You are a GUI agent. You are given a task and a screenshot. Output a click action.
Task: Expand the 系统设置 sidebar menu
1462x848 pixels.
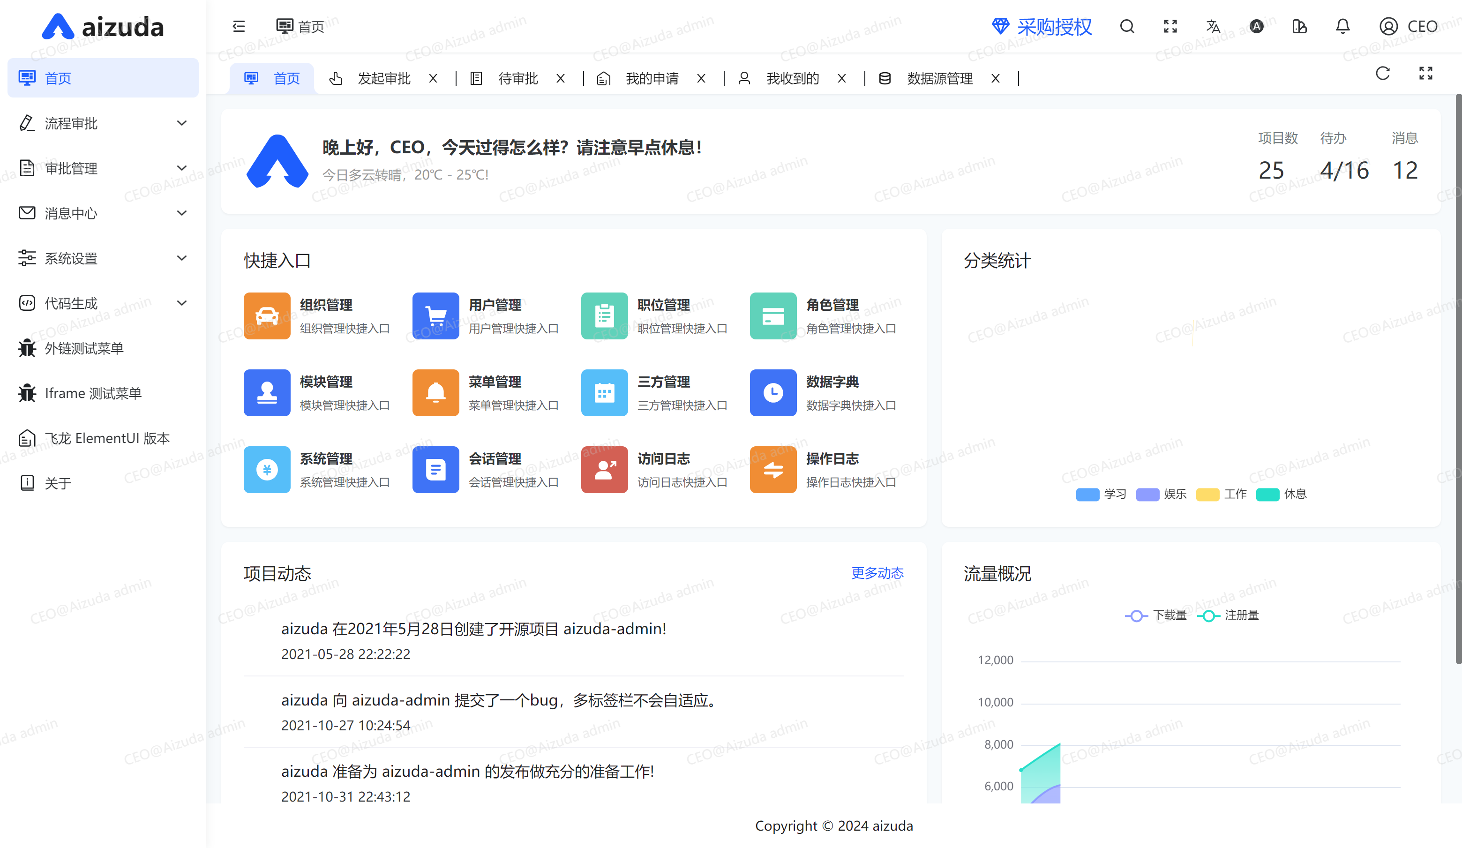(x=103, y=258)
